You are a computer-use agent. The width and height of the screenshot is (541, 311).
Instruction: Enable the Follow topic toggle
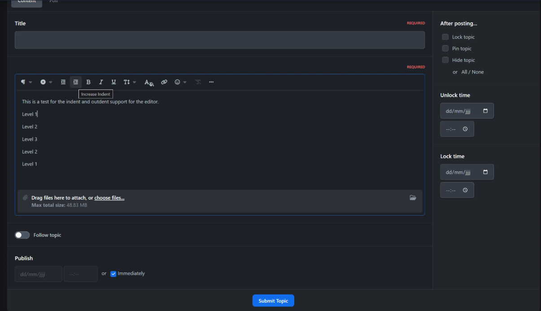[22, 235]
